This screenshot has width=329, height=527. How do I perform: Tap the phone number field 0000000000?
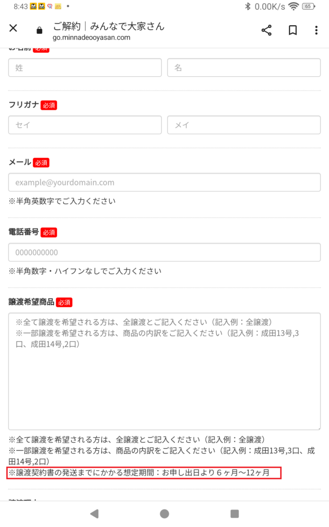point(164,252)
